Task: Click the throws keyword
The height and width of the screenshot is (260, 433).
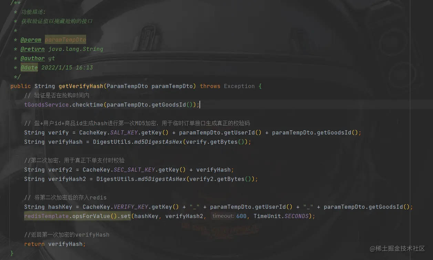Action: tap(210, 86)
